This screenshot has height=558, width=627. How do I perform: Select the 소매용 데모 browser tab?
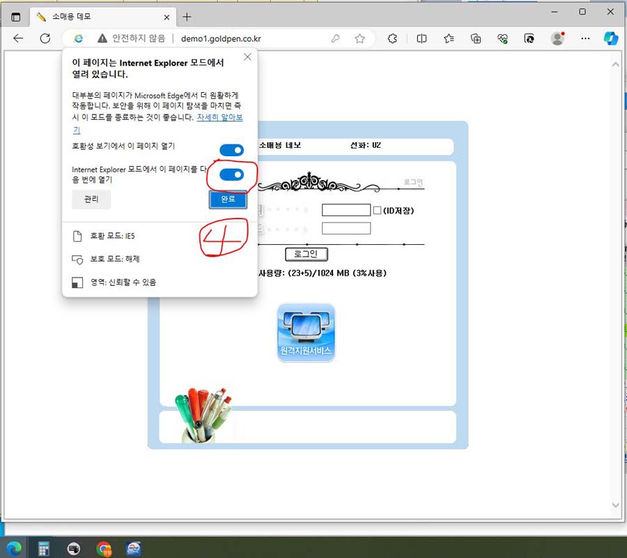click(x=103, y=17)
